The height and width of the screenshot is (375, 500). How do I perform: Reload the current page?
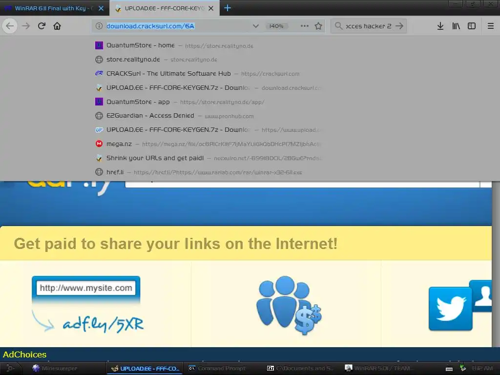42,26
